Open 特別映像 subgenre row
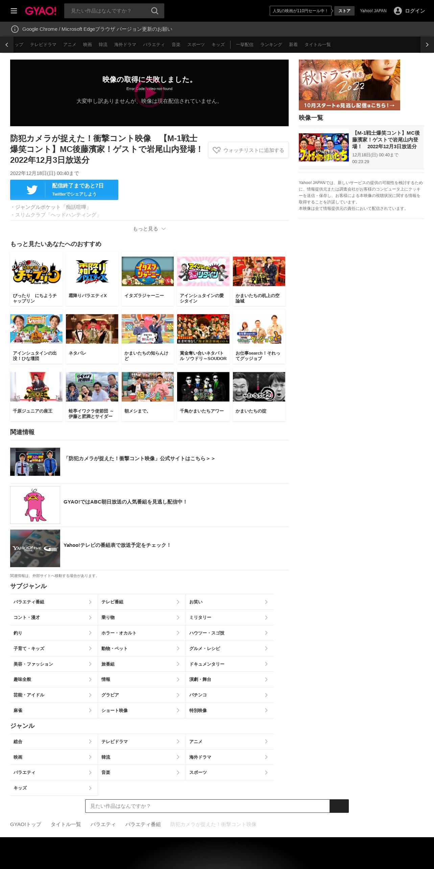 [x=230, y=711]
